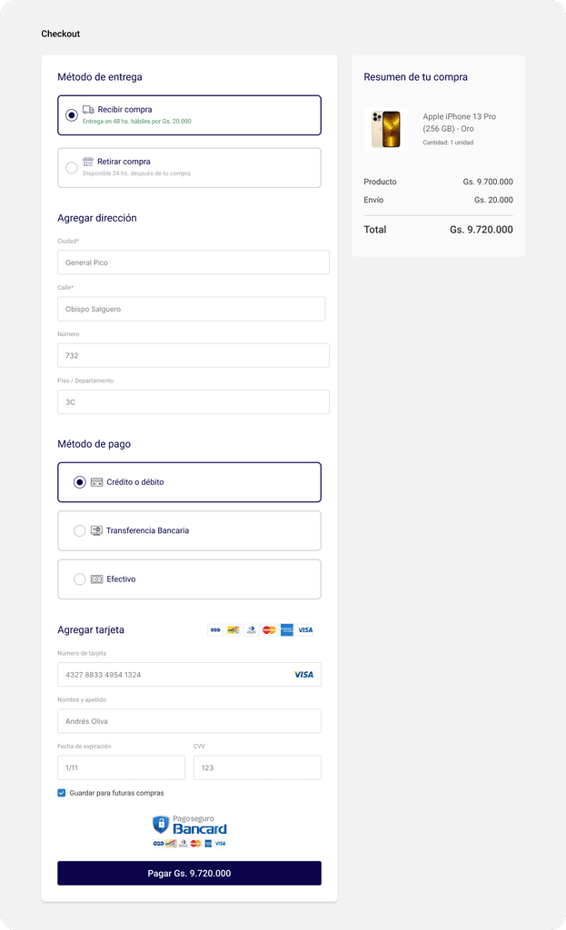Click the Método de pago heading

click(x=94, y=444)
